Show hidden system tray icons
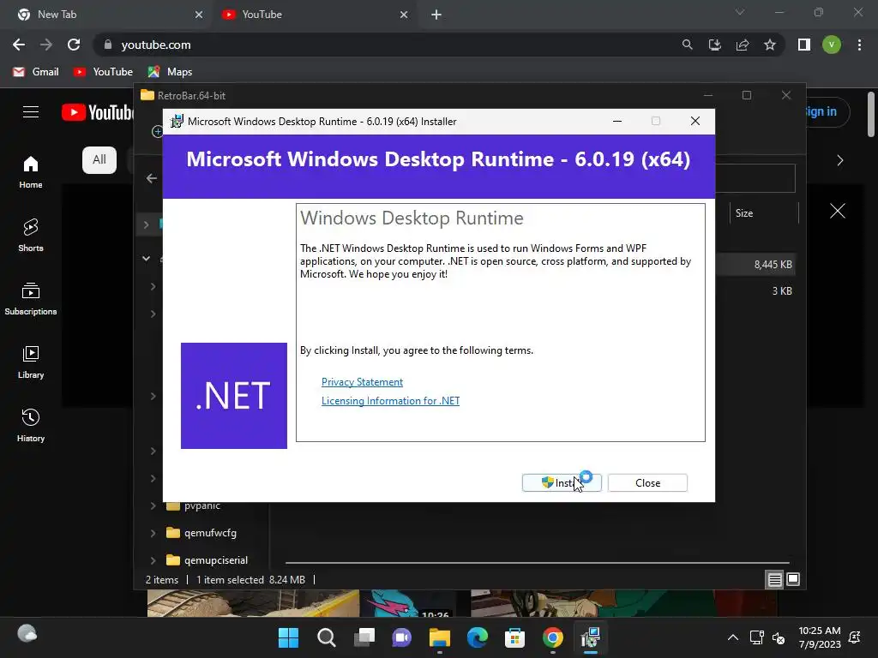The width and height of the screenshot is (878, 658). click(x=732, y=637)
